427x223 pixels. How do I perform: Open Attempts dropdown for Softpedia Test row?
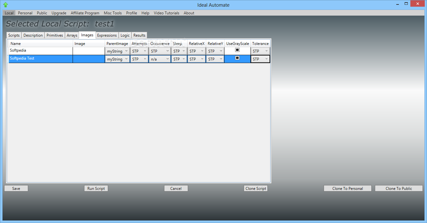[139, 59]
